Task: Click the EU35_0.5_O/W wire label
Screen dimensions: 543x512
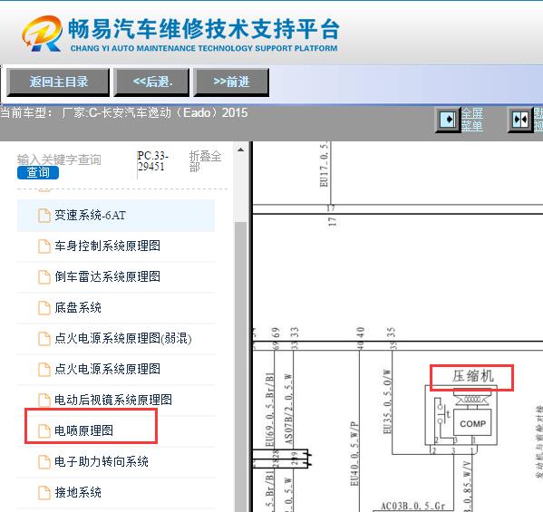Action: click(387, 401)
